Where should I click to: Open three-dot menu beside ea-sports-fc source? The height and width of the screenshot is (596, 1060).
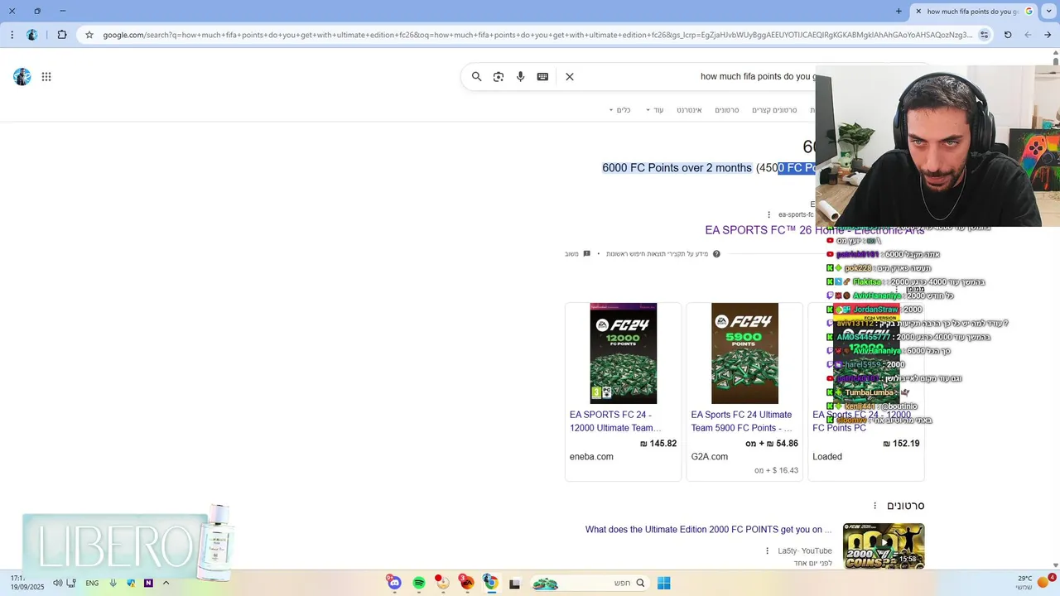tap(768, 214)
